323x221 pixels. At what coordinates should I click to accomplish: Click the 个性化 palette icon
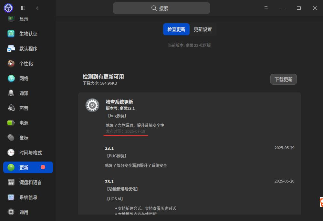[x=11, y=63]
